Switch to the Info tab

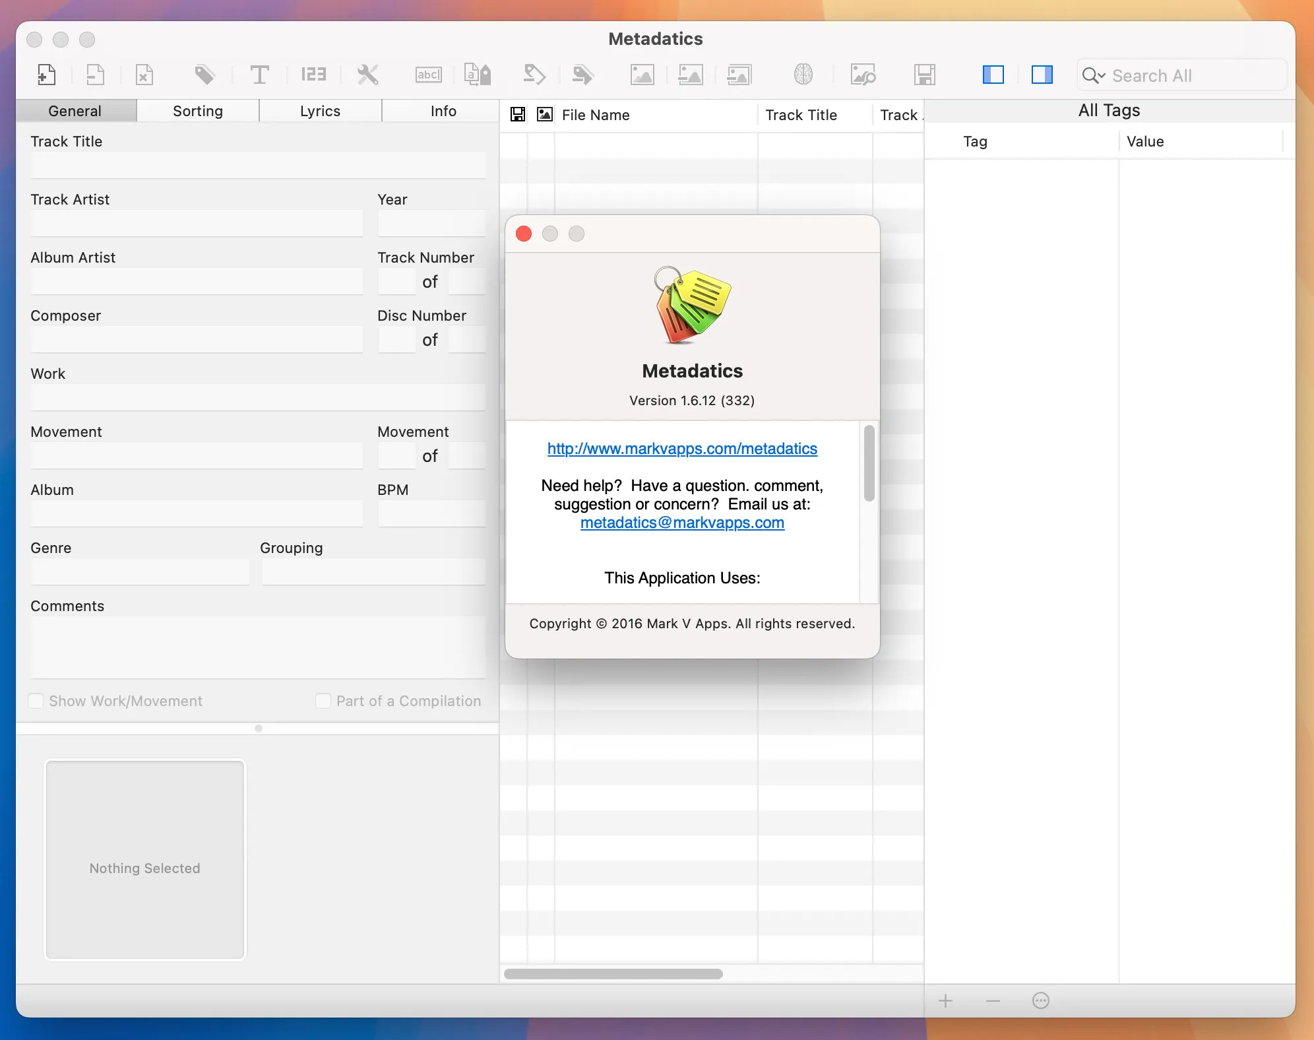coord(441,111)
